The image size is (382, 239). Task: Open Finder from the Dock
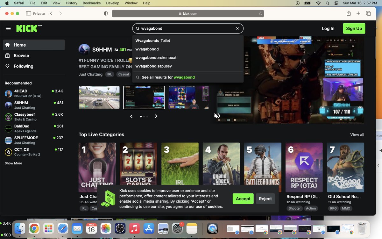click(20, 228)
